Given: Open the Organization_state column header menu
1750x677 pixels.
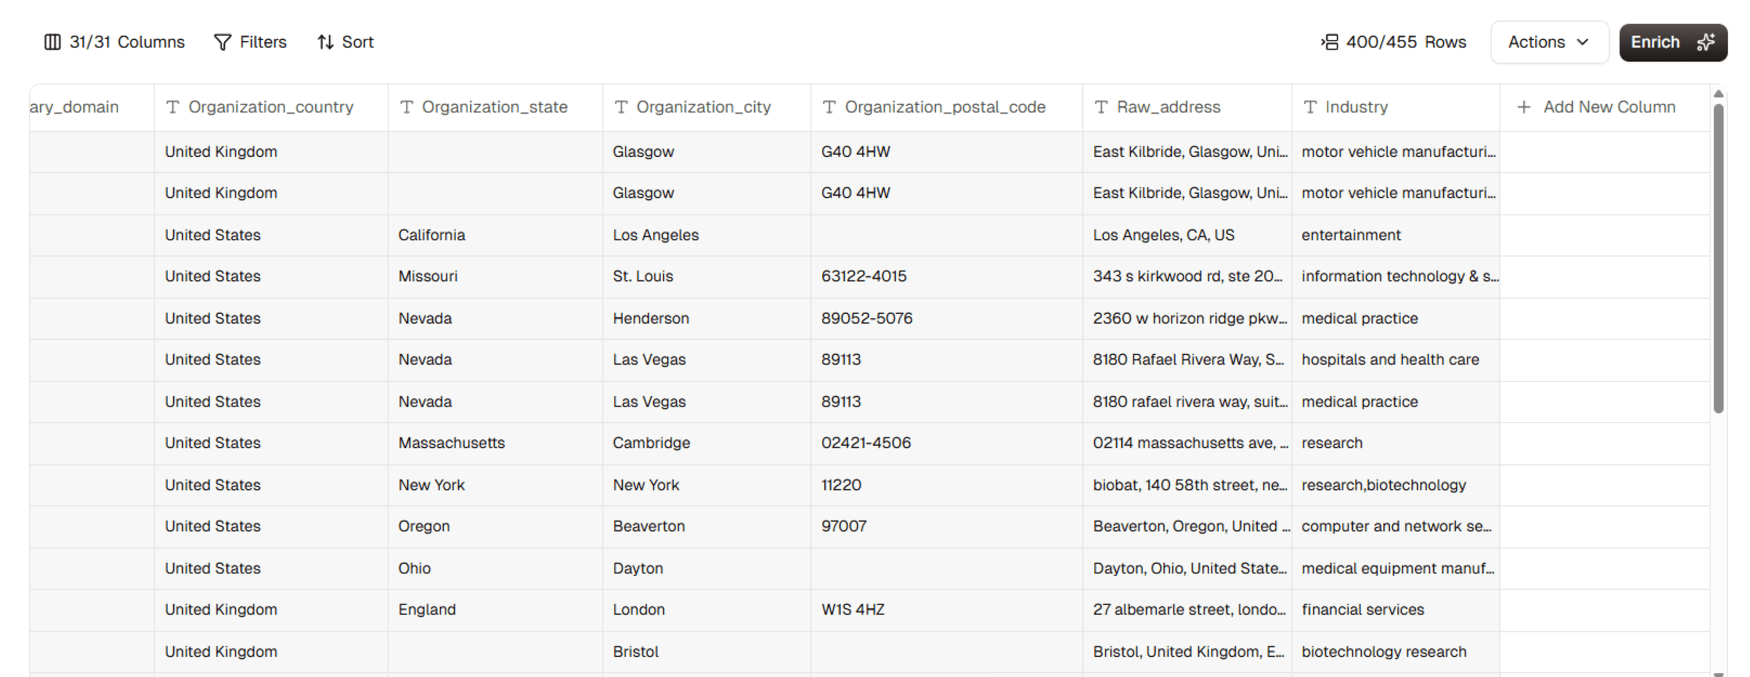Looking at the screenshot, I should (494, 107).
